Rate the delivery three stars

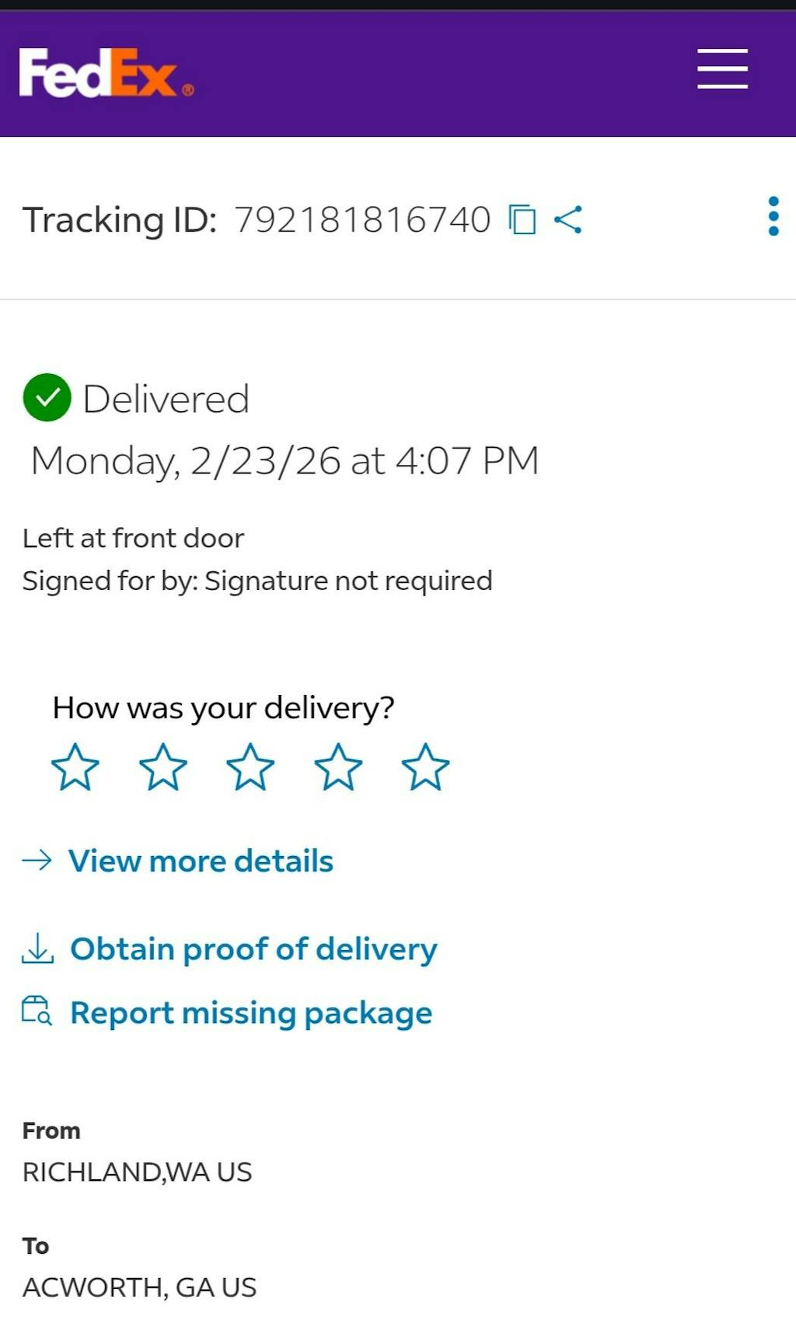[x=250, y=767]
